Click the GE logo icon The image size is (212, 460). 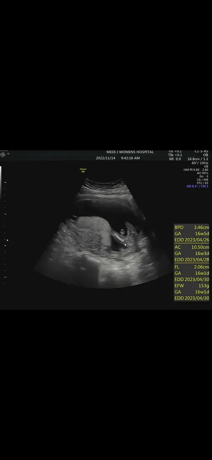(3, 154)
